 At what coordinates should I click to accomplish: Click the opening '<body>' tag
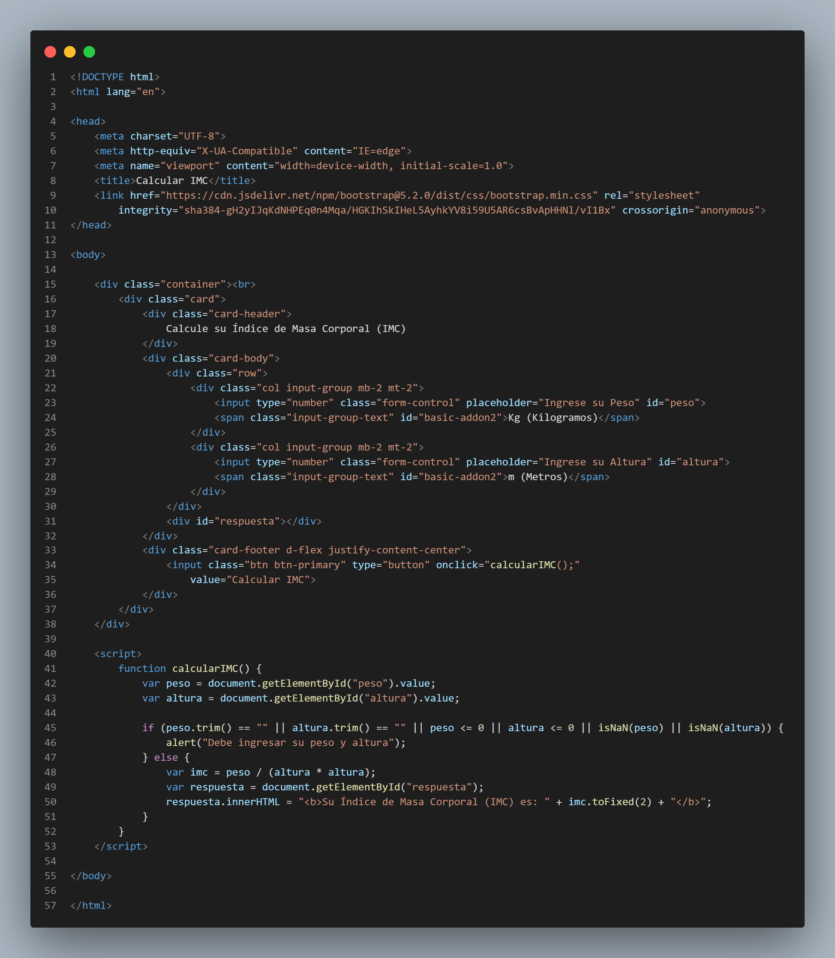pos(88,255)
